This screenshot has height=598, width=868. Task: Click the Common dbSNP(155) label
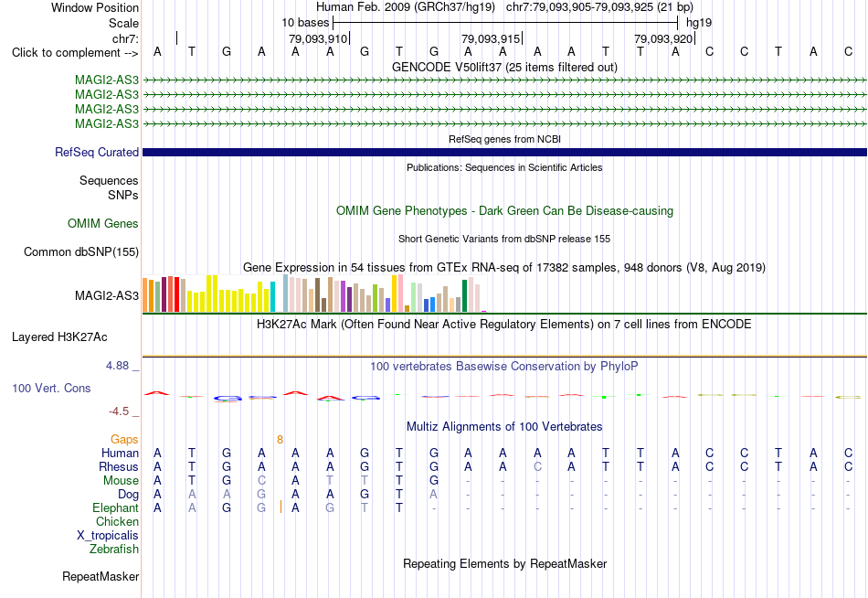pyautogui.click(x=80, y=251)
